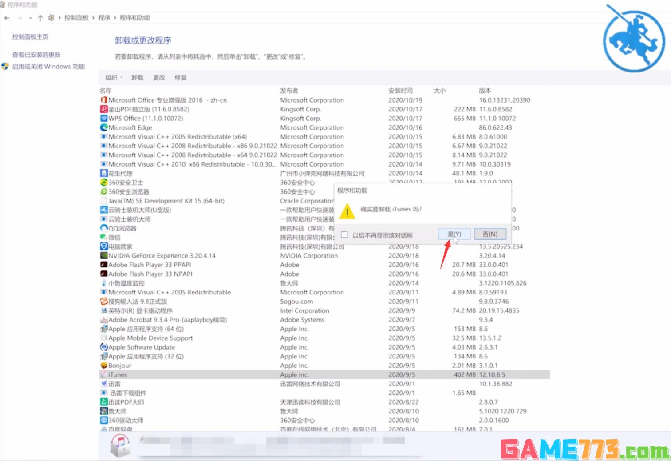Viewport: 671px width, 461px height.
Task: Click the 迅雷 program icon
Action: (x=104, y=384)
